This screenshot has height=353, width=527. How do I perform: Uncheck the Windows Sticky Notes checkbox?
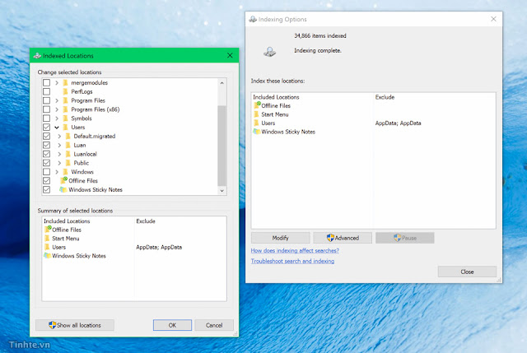click(x=46, y=189)
